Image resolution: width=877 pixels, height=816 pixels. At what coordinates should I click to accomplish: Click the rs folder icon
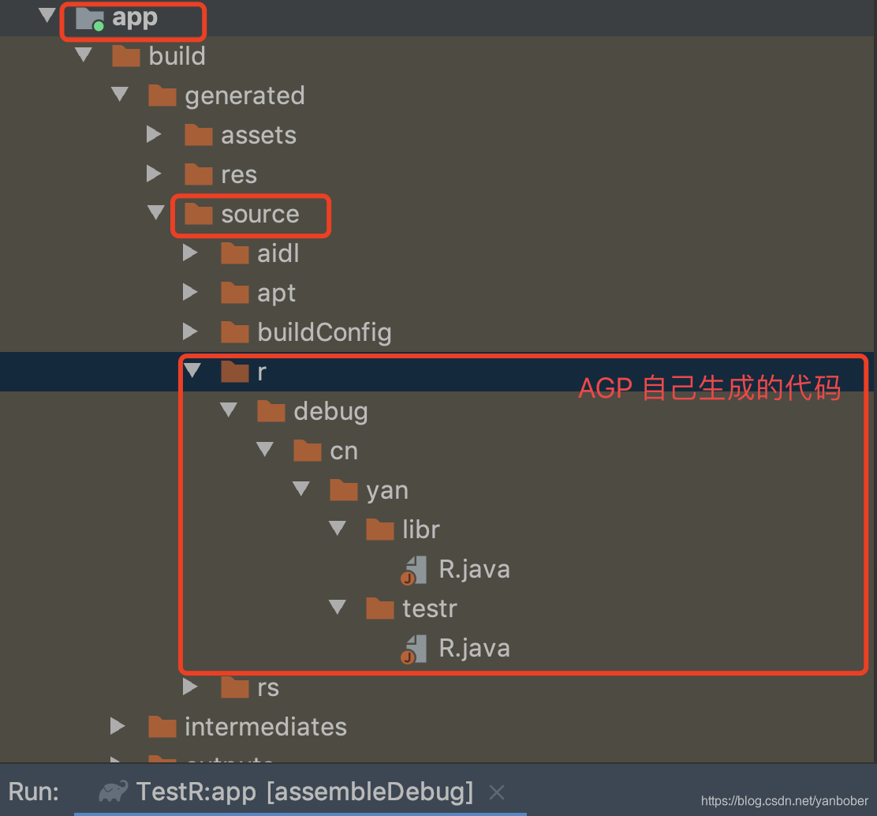(x=235, y=687)
